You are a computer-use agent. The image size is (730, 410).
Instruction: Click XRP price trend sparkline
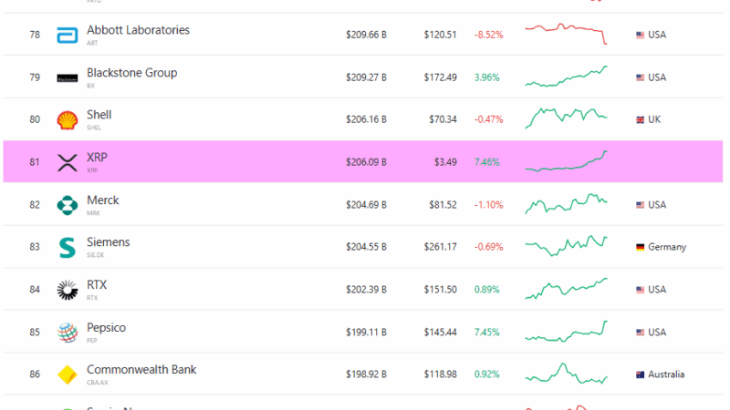coord(566,161)
